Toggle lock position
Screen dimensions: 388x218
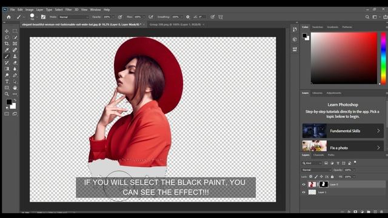321,177
